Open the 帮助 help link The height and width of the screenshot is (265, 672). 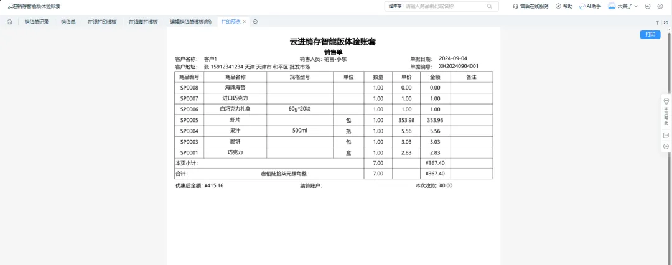[564, 6]
